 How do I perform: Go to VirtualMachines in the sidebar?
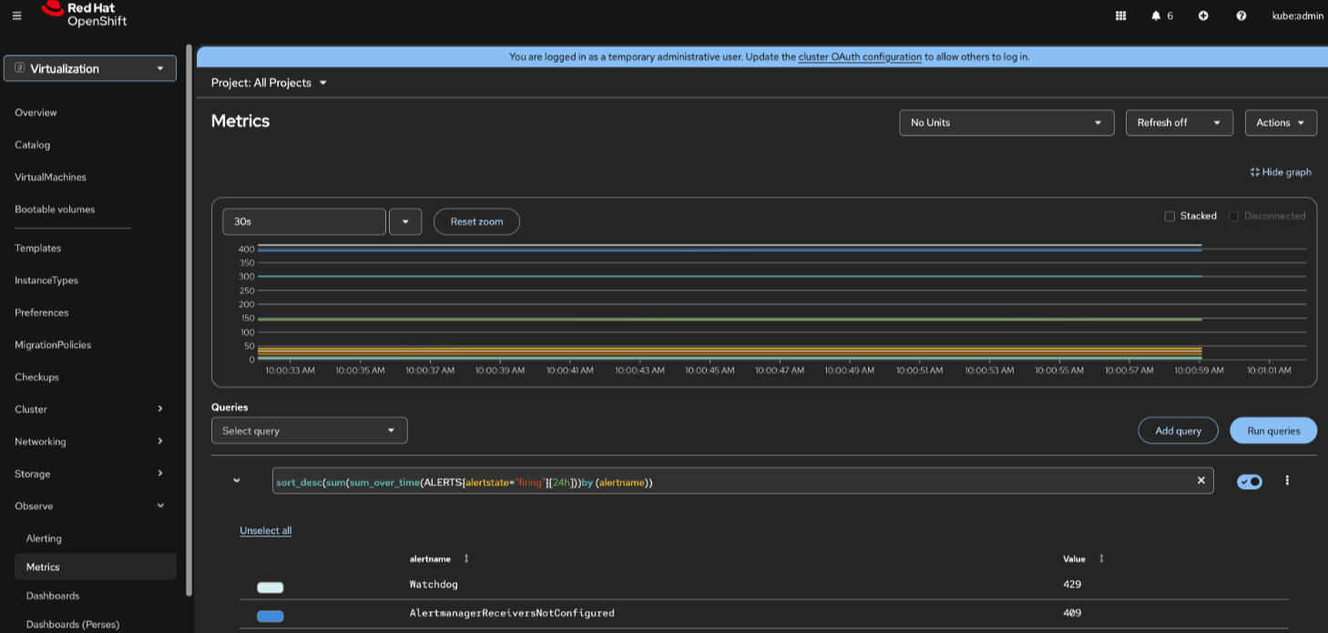(50, 177)
